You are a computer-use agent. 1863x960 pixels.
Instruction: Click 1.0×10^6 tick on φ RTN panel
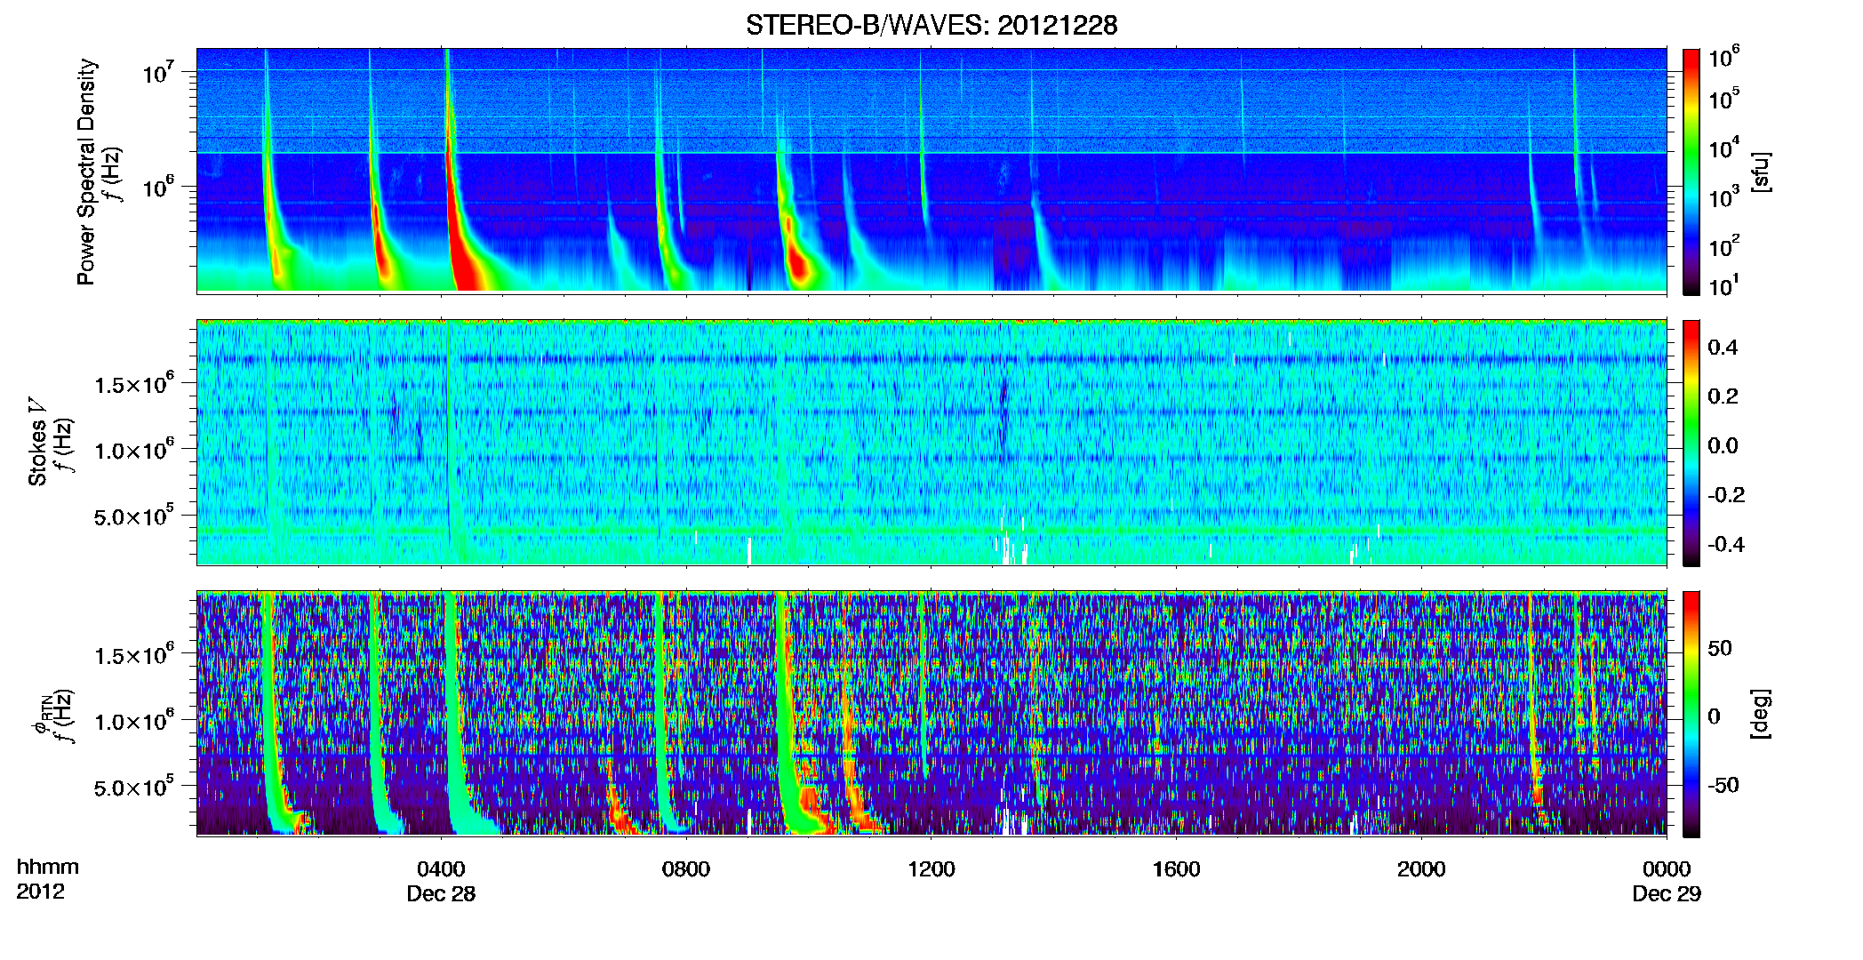click(134, 721)
